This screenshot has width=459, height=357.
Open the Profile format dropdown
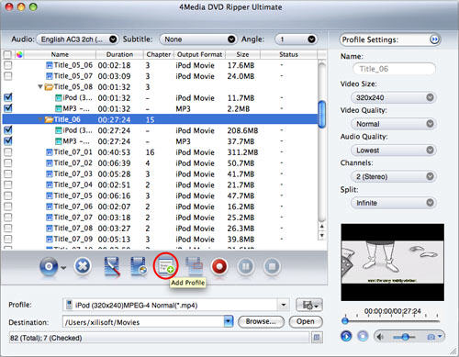(x=176, y=305)
